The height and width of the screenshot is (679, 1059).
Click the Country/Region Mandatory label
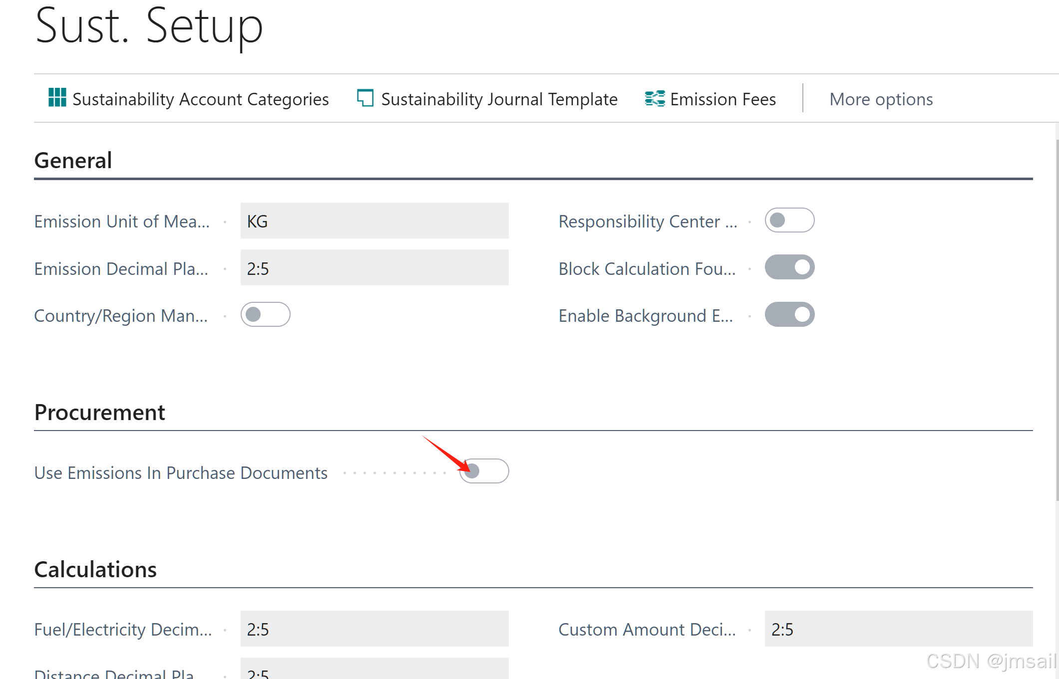tap(121, 316)
